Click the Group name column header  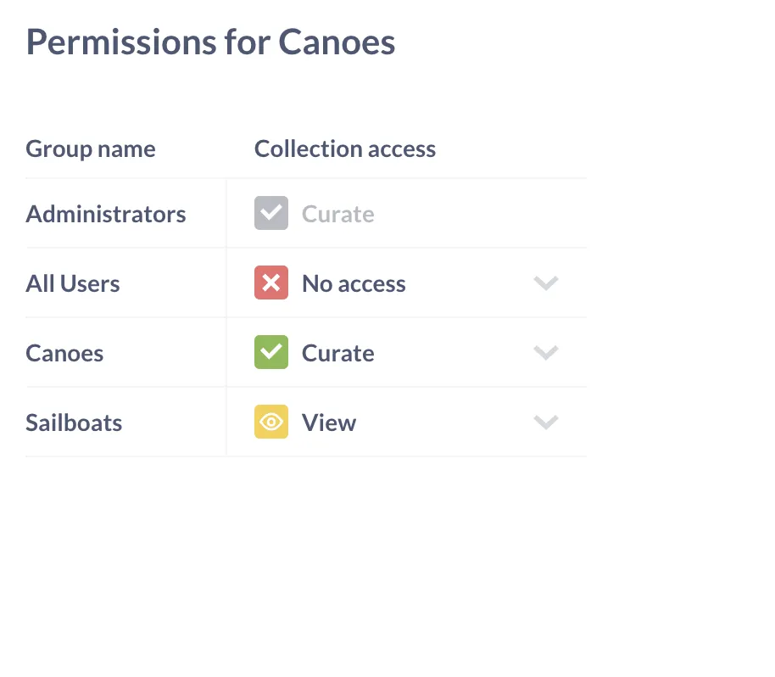[91, 148]
